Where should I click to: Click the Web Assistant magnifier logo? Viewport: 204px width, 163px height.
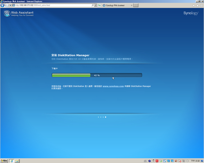pyautogui.click(x=7, y=14)
